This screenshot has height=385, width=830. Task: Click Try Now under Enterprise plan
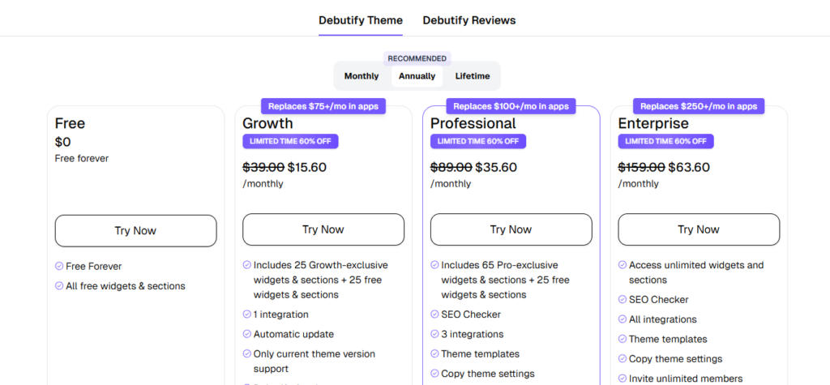(699, 229)
